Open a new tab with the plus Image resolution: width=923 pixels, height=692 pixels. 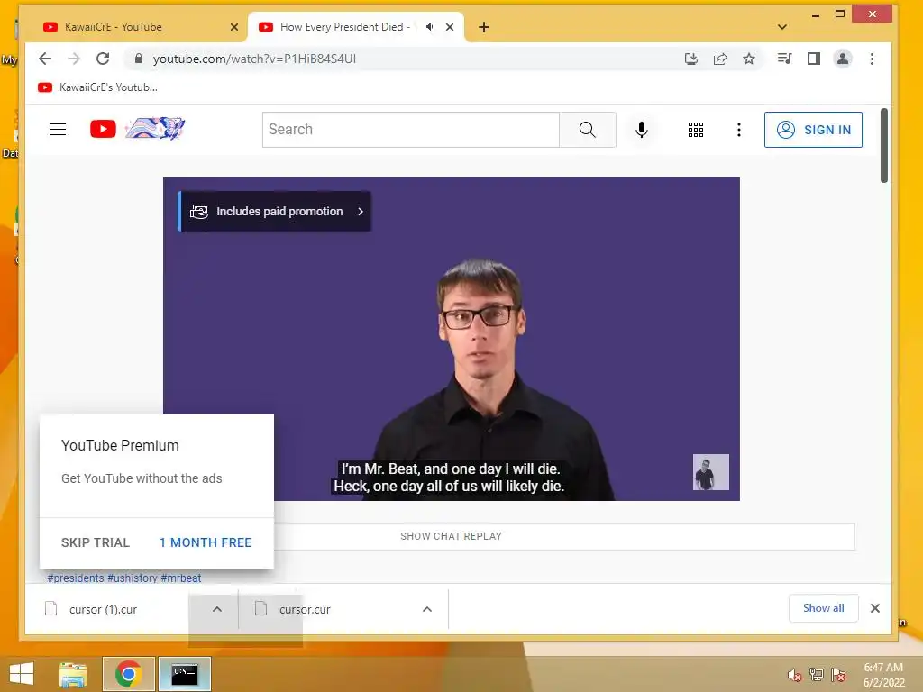pyautogui.click(x=484, y=27)
